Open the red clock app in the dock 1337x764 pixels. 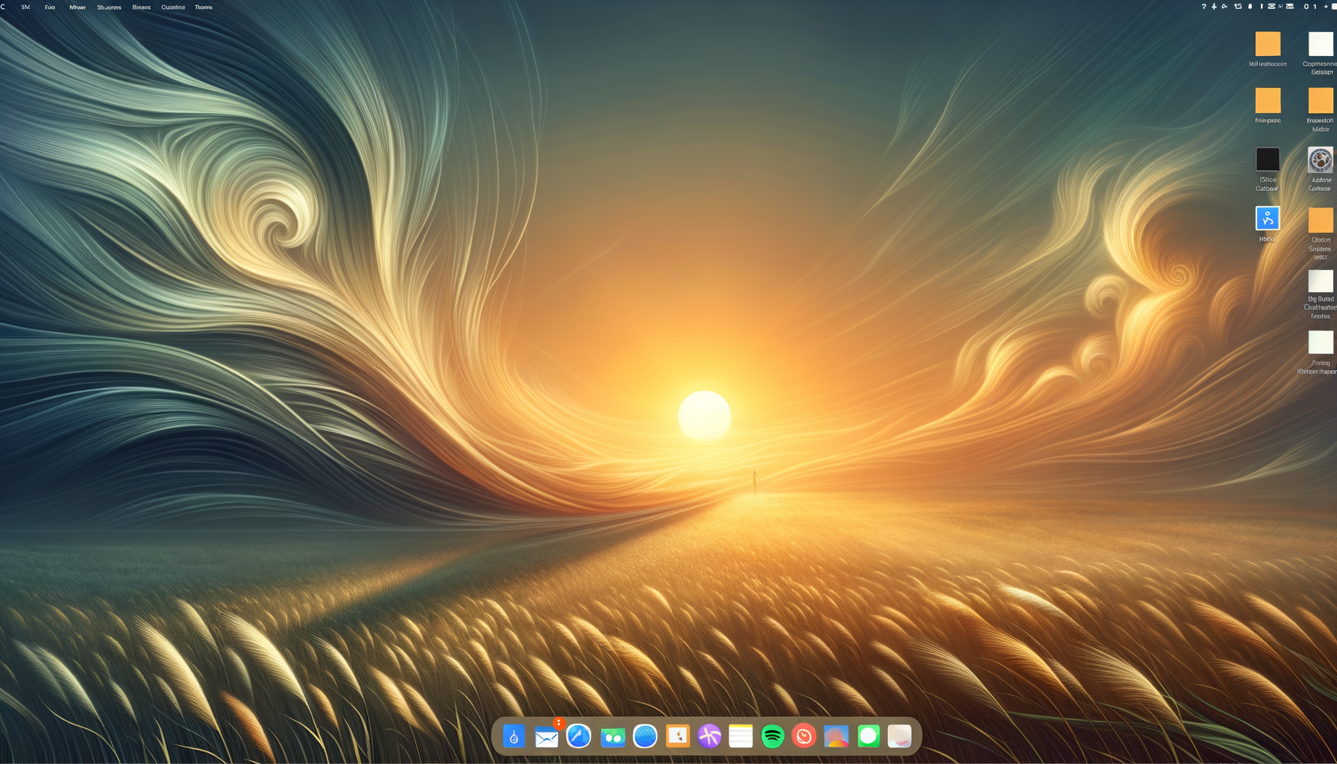pyautogui.click(x=804, y=736)
